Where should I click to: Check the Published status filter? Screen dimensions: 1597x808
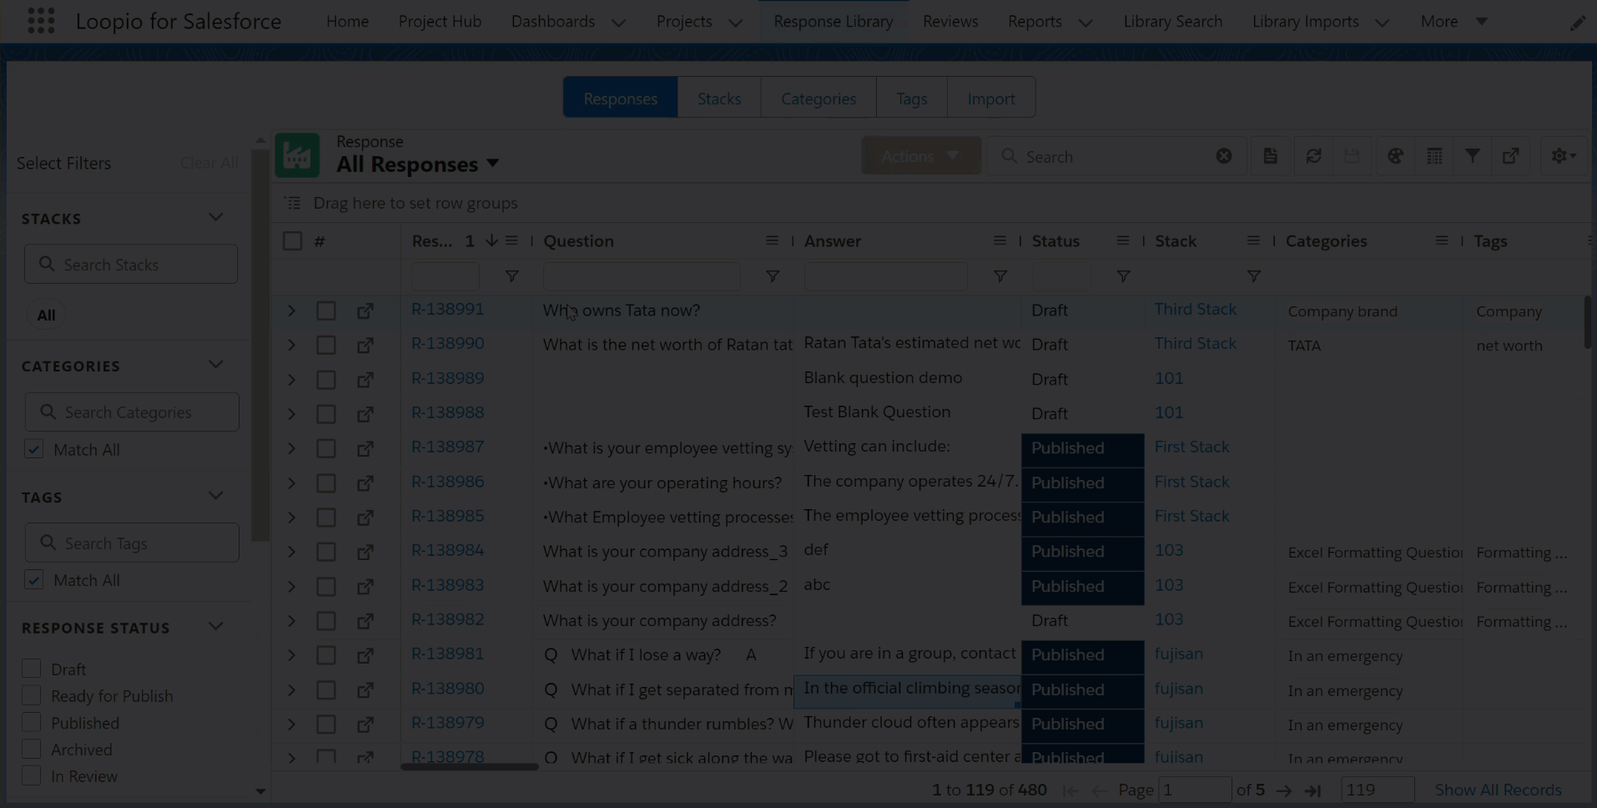[x=32, y=722]
